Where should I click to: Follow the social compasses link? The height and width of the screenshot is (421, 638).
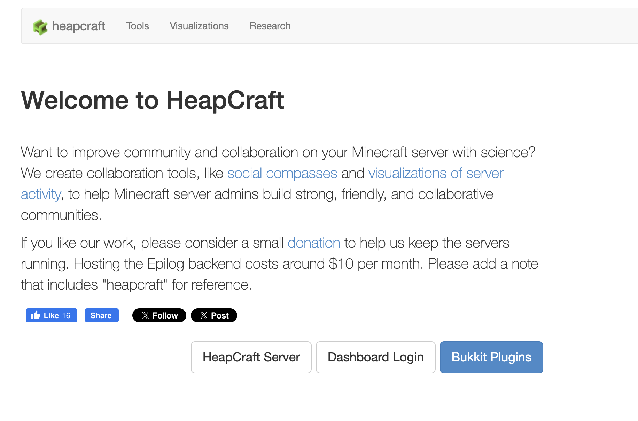[x=282, y=173]
